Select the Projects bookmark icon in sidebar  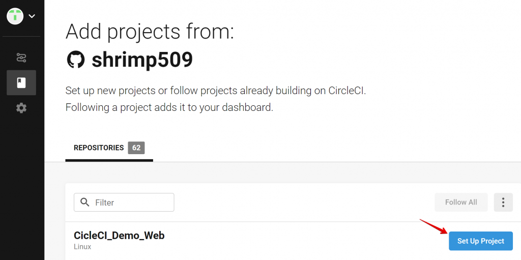[21, 83]
